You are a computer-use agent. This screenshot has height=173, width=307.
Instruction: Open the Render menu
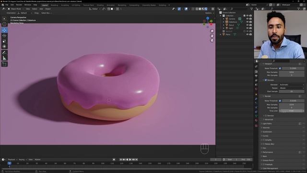[x=19, y=5]
